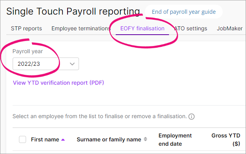Image resolution: width=246 pixels, height=154 pixels.
Task: Click the Gross YTD ($) column header
Action: (226, 139)
